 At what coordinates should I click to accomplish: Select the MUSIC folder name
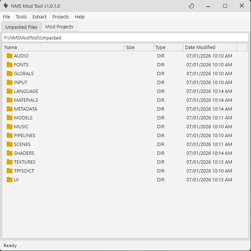click(x=21, y=126)
